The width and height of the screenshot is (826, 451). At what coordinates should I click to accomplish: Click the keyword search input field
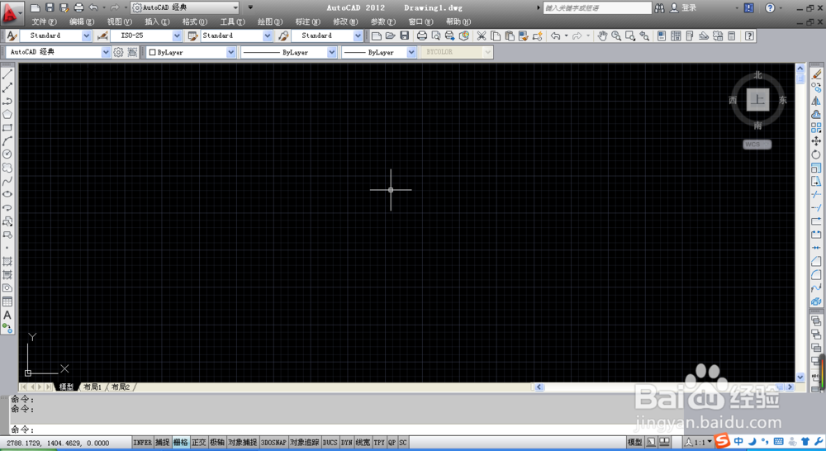point(597,8)
